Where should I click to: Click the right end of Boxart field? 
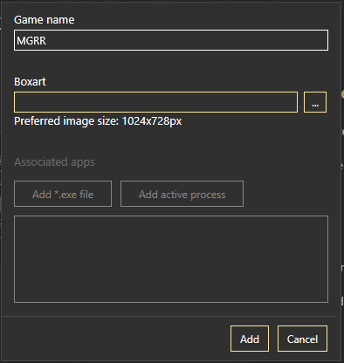tap(291, 102)
